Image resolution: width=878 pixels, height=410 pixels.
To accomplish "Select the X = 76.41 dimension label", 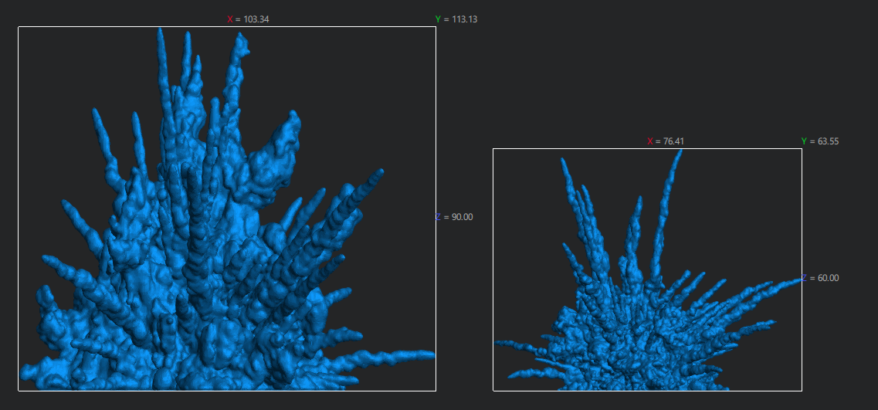I will (x=666, y=141).
